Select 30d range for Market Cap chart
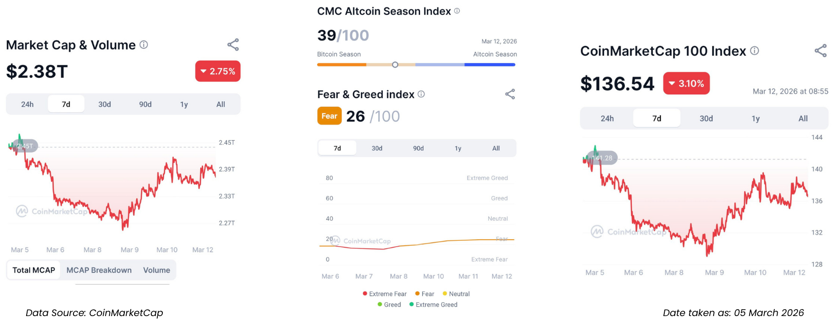Image resolution: width=833 pixels, height=321 pixels. (105, 104)
